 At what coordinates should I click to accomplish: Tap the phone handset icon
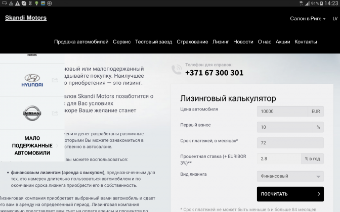tap(177, 70)
